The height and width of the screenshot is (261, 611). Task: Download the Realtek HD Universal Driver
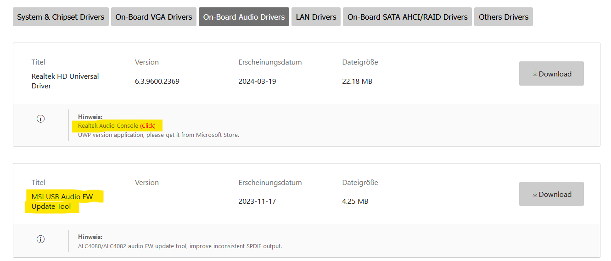551,74
